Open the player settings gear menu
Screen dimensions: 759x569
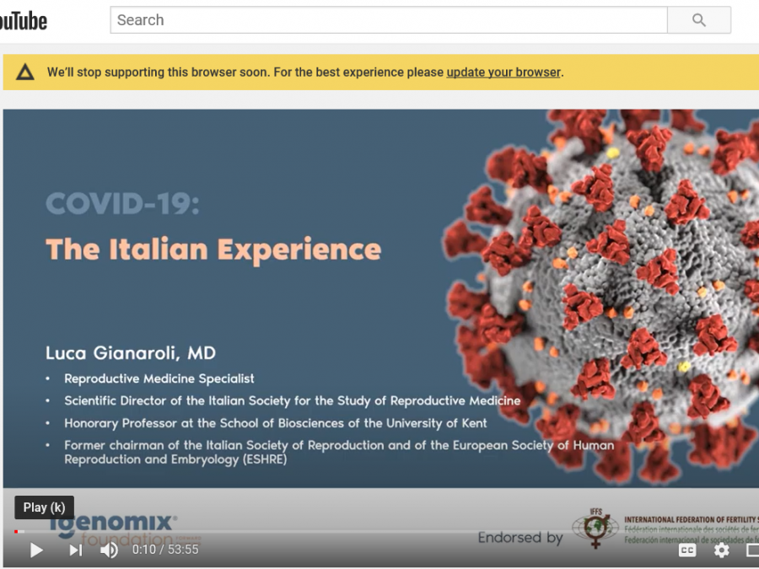point(721,550)
